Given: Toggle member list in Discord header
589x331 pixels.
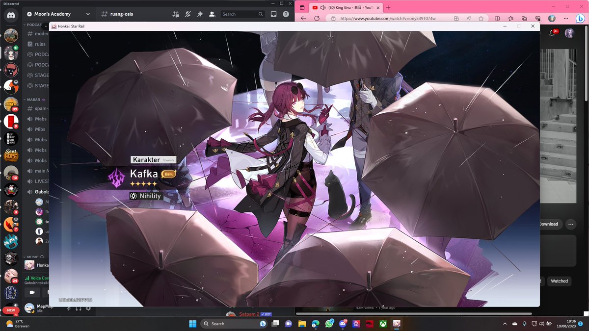Looking at the screenshot, I should [212, 14].
